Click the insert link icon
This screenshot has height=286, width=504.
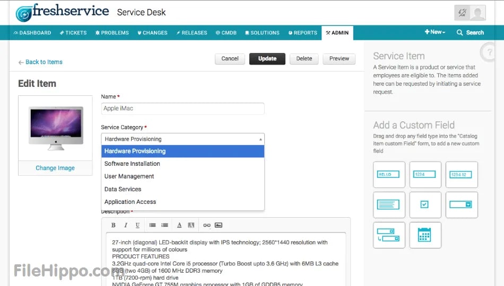[x=207, y=225]
